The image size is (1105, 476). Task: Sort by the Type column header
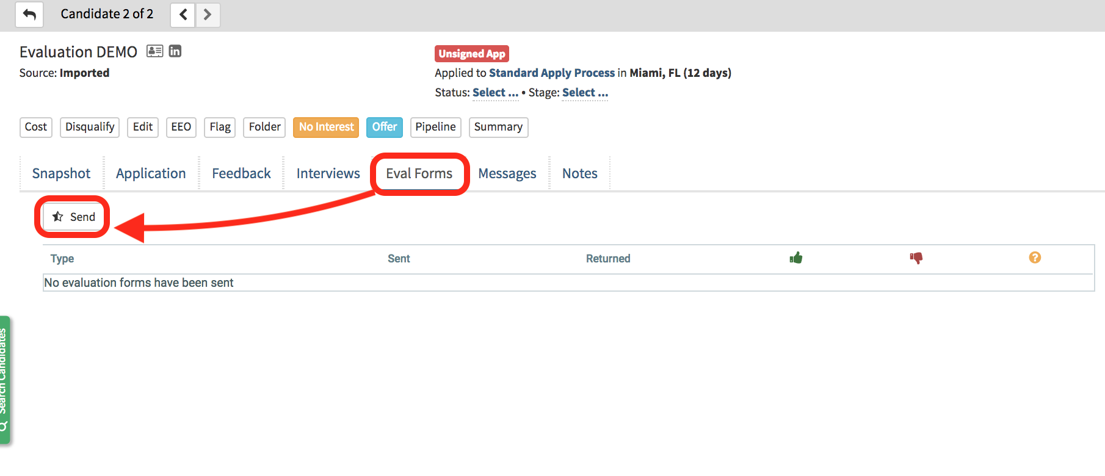pos(62,259)
